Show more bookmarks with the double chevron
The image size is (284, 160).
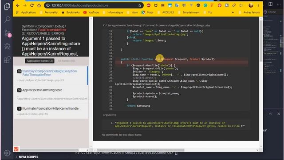tap(233, 12)
